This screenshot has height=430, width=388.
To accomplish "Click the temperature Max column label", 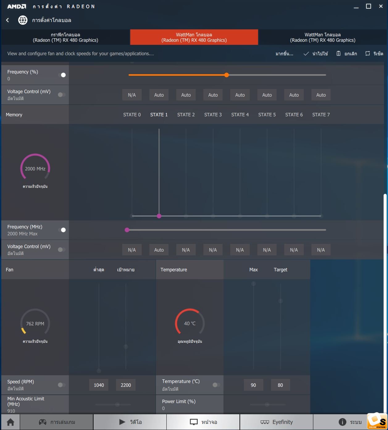I will click(253, 270).
